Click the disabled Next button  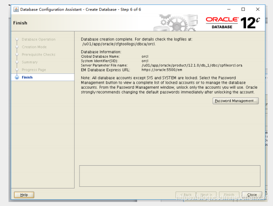coord(206,195)
